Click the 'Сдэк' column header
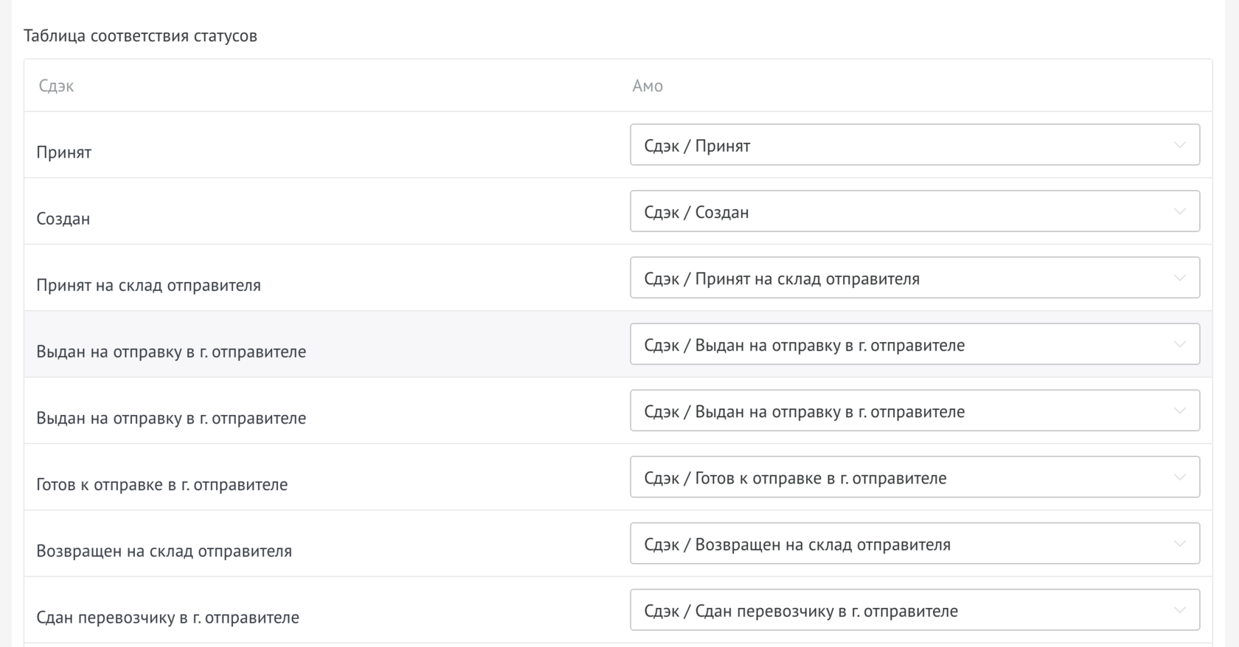The height and width of the screenshot is (647, 1239). coord(56,86)
